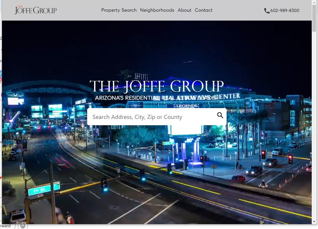Click the phone handset icon
The image size is (318, 229).
tap(267, 11)
